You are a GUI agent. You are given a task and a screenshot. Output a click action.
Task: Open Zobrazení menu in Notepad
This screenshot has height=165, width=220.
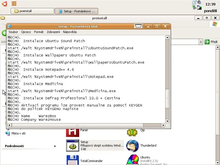[53, 32]
